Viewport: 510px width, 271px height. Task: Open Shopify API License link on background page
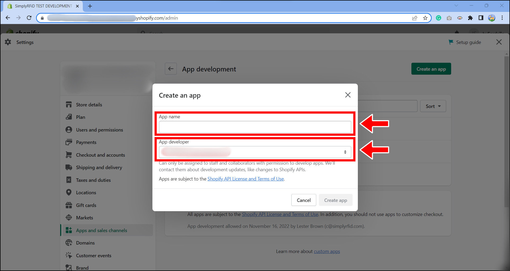(x=280, y=214)
